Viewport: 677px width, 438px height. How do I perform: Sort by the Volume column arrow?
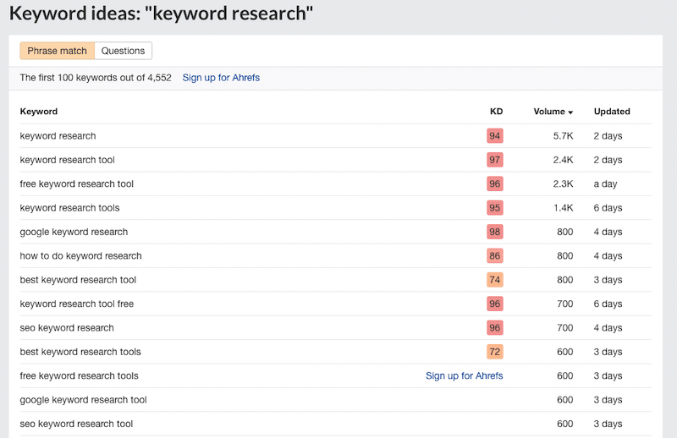tap(570, 112)
